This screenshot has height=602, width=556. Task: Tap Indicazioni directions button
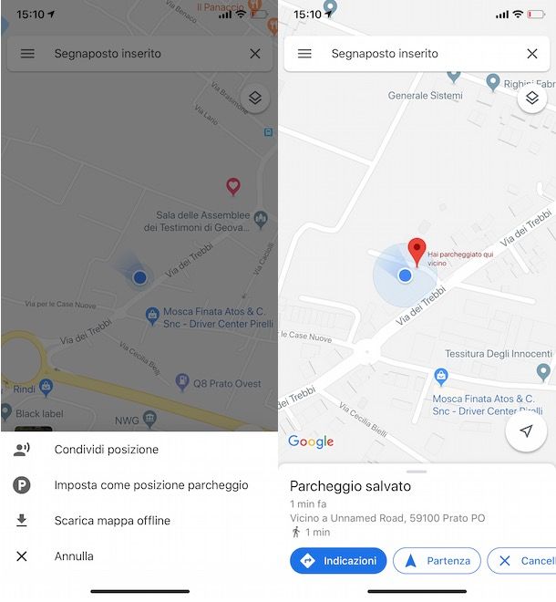tap(338, 561)
